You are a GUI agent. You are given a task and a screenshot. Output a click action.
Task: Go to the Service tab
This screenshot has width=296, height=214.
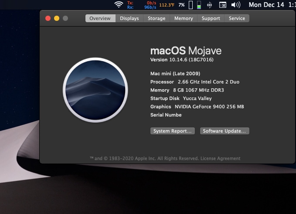[237, 18]
